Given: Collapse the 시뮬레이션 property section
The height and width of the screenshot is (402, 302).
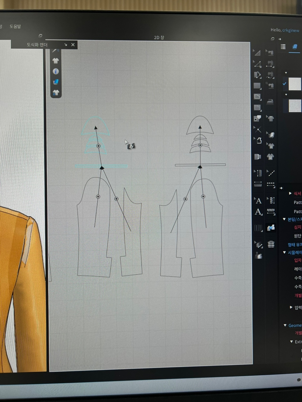Looking at the screenshot, I should point(284,252).
